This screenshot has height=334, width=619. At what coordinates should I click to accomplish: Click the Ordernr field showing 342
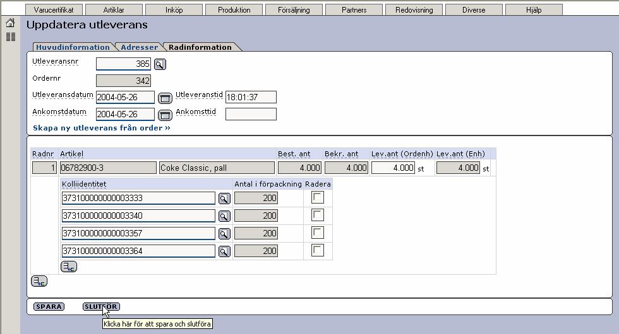tap(124, 81)
